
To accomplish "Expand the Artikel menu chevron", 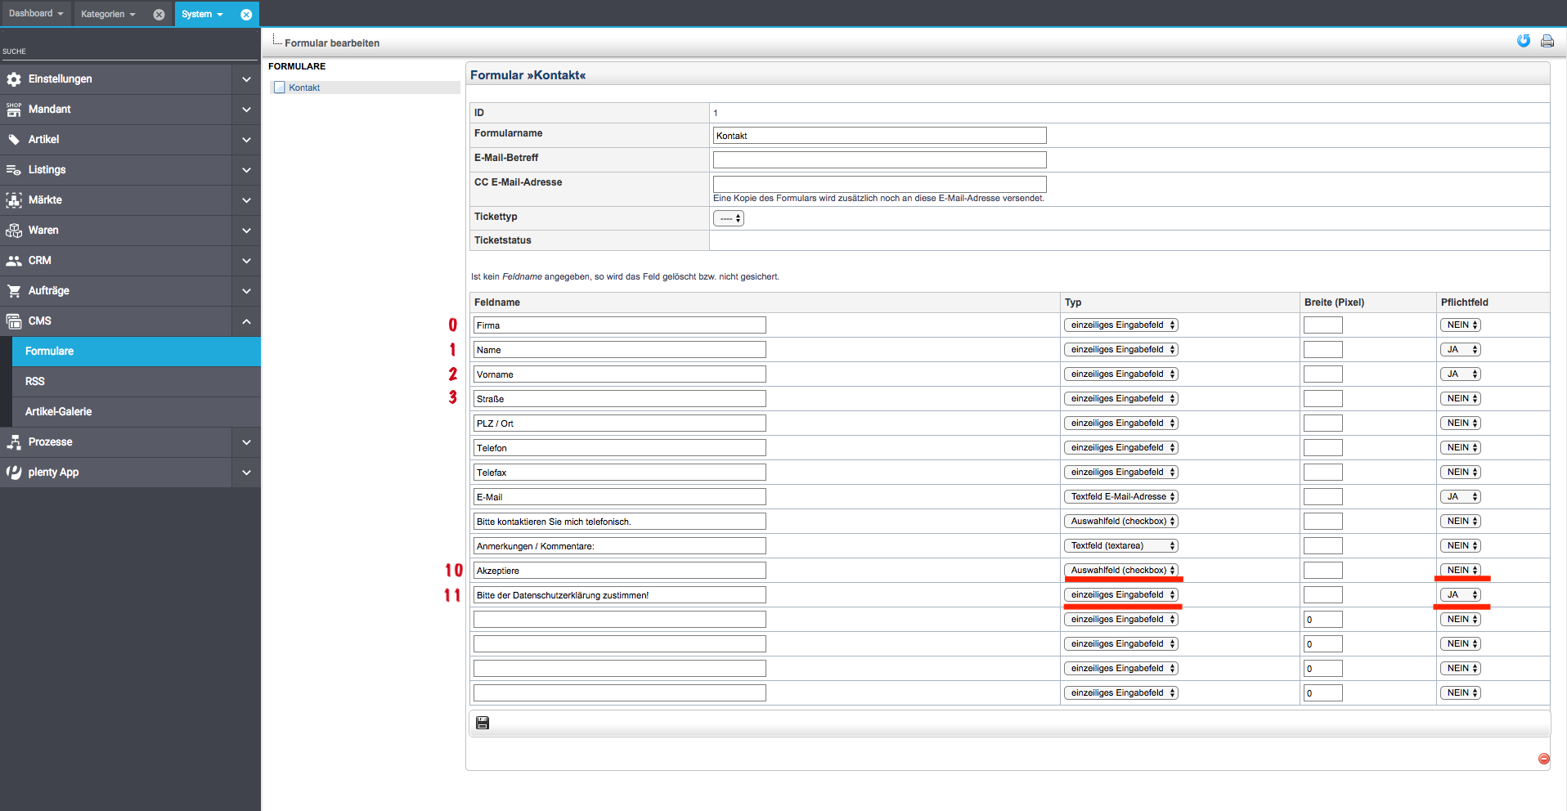I will point(246,140).
